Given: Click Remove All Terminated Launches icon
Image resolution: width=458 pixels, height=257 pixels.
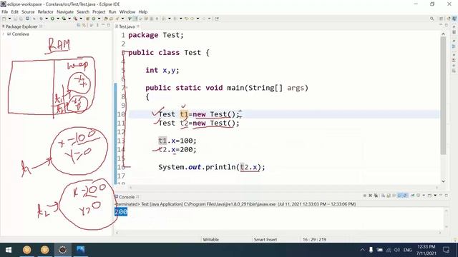Looking at the screenshot, I should pos(376,196).
